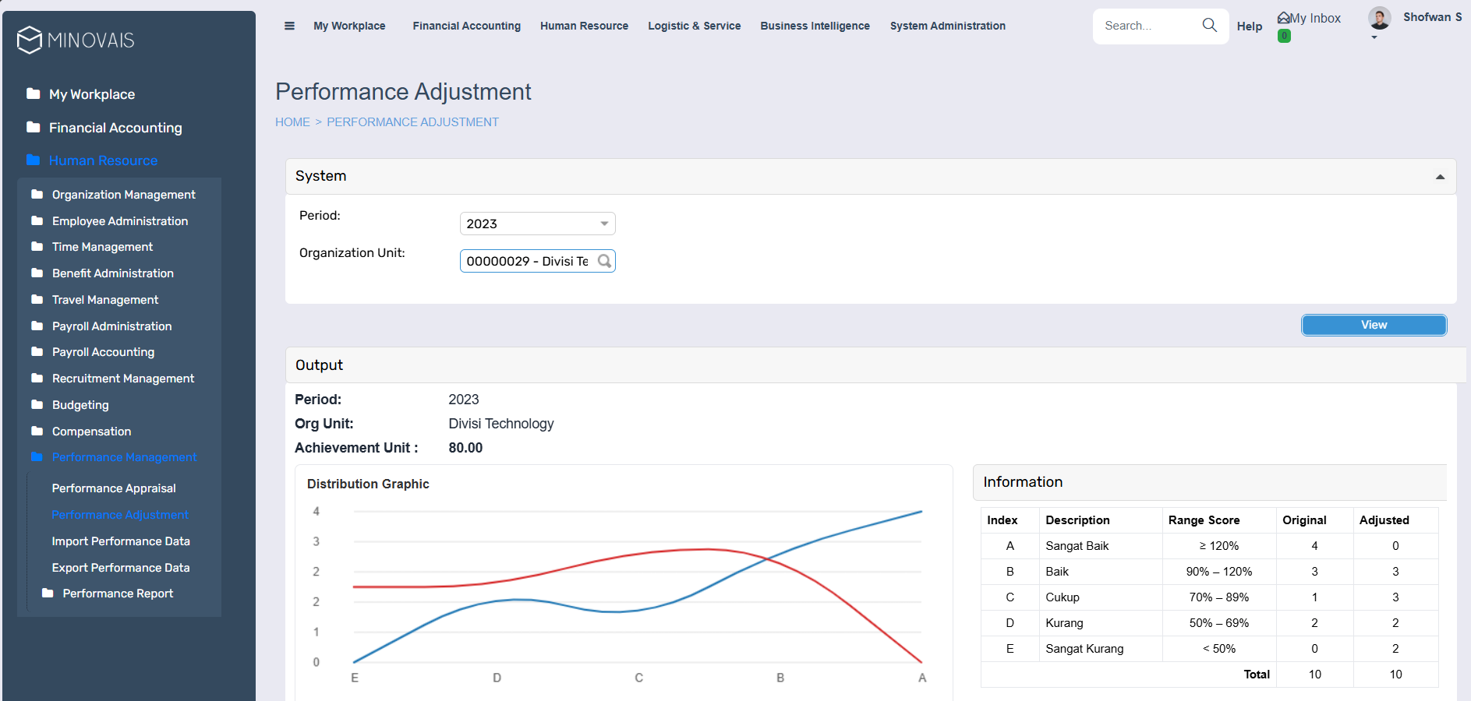
Task: Click the Minovais logo
Action: pos(76,40)
